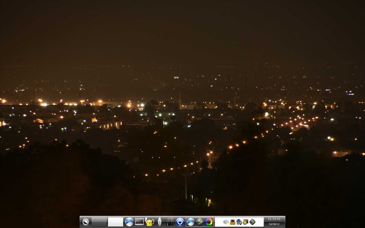The image size is (365, 228).
Task: Click the yellow teapot icon
Action: (x=150, y=222)
